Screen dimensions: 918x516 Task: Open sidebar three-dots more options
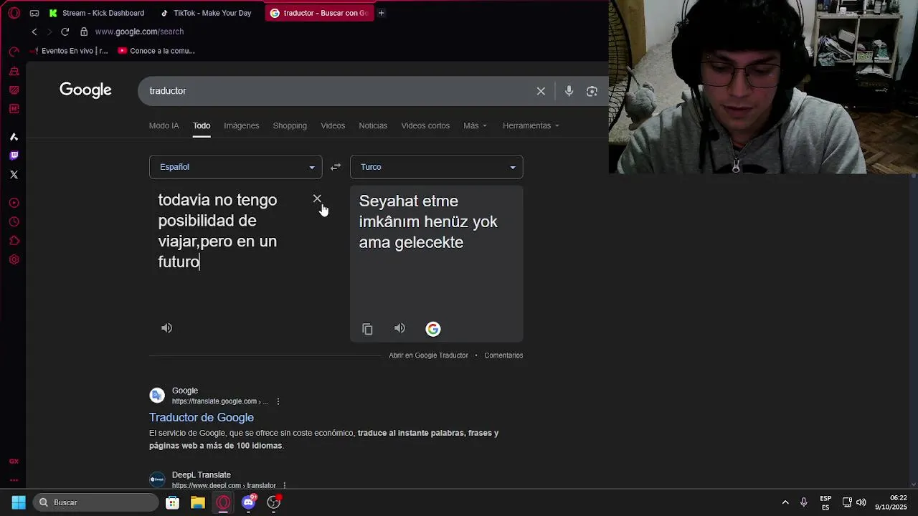pyautogui.click(x=14, y=480)
